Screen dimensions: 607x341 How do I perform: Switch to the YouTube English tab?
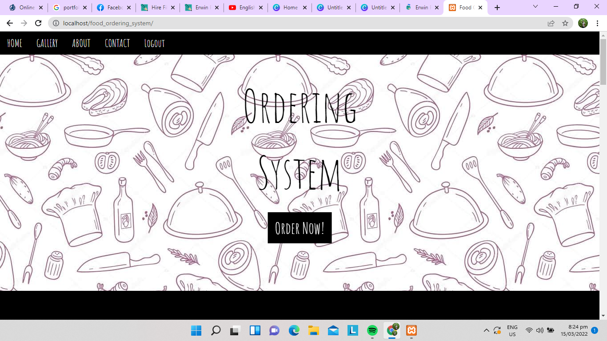point(246,8)
